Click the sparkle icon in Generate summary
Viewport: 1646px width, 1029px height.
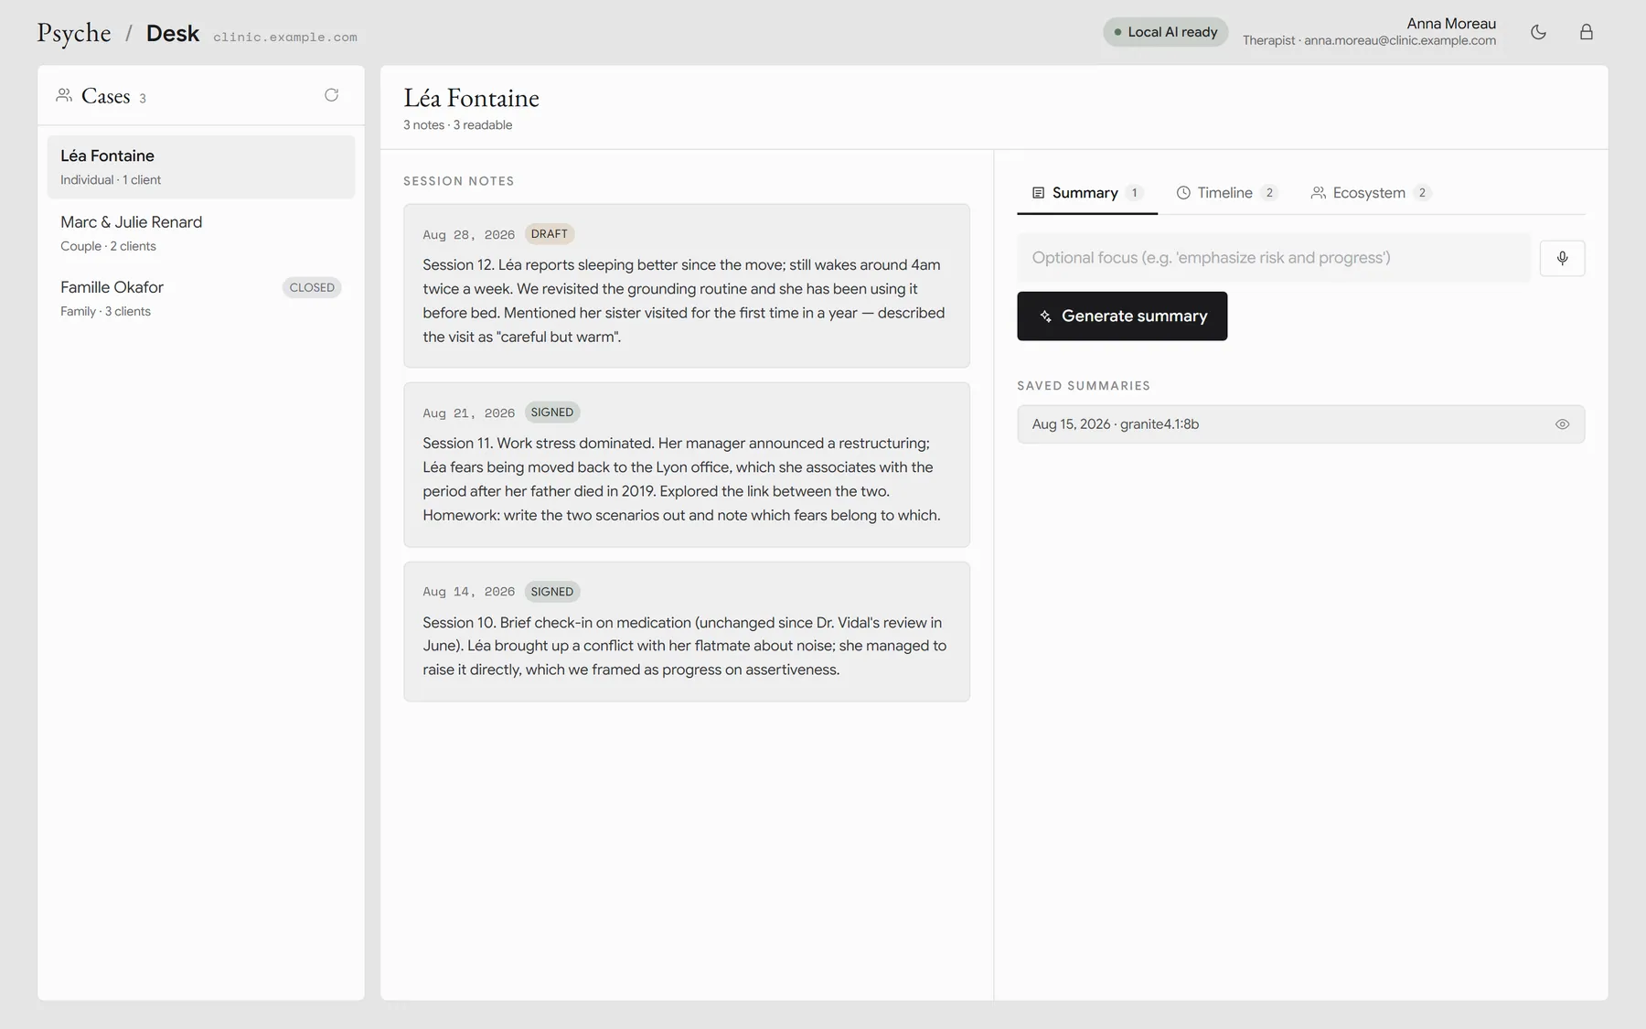point(1045,316)
